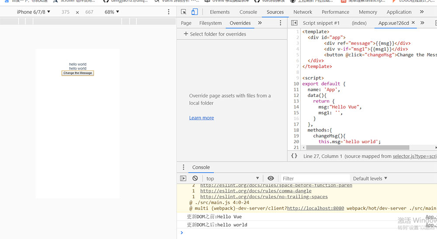Rotate device using the dimension separator
Image resolution: width=437 pixels, height=239 pixels.
click(77, 12)
